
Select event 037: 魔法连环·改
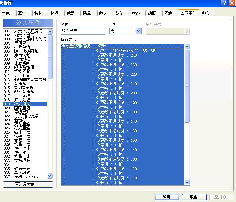tap(25, 177)
